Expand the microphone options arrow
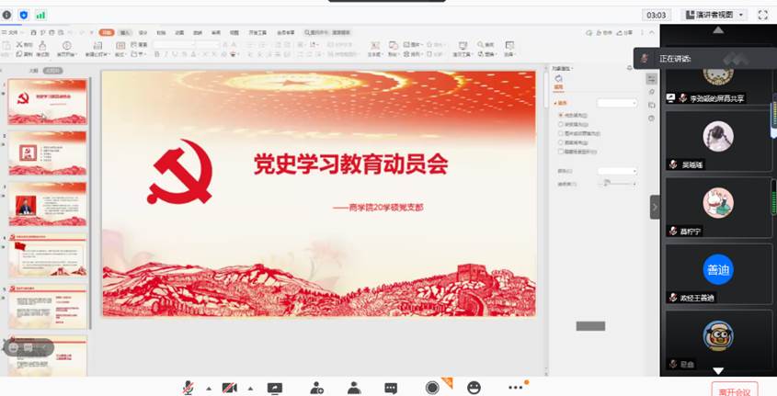This screenshot has width=777, height=396. click(208, 388)
